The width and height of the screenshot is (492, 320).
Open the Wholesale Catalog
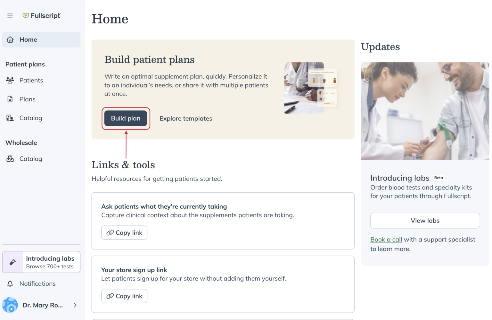[x=30, y=159]
